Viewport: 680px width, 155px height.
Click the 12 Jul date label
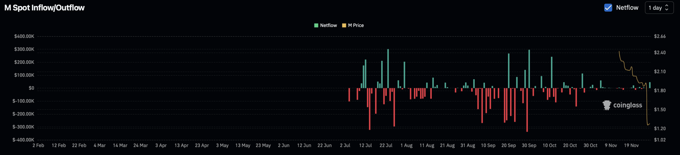[x=365, y=145]
